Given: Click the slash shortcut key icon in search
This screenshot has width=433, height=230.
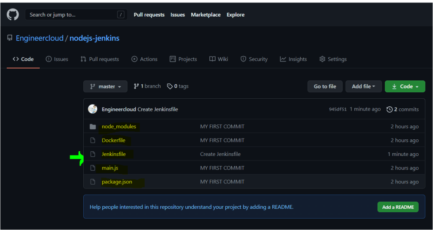Looking at the screenshot, I should click(121, 15).
